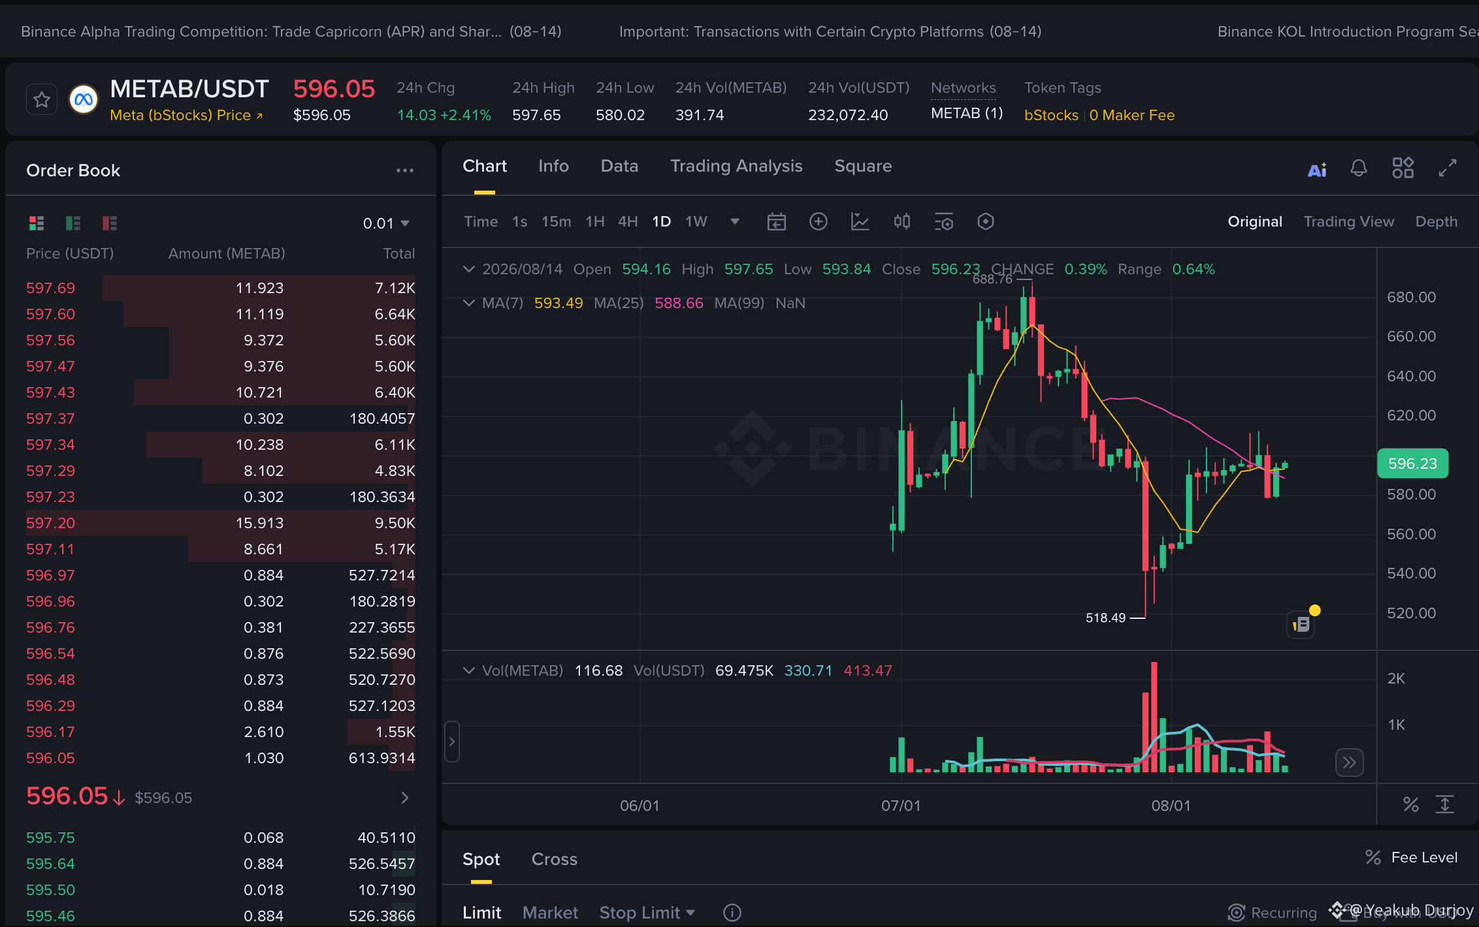The image size is (1479, 927).
Task: Open the Recurring buy option
Action: point(1272,913)
